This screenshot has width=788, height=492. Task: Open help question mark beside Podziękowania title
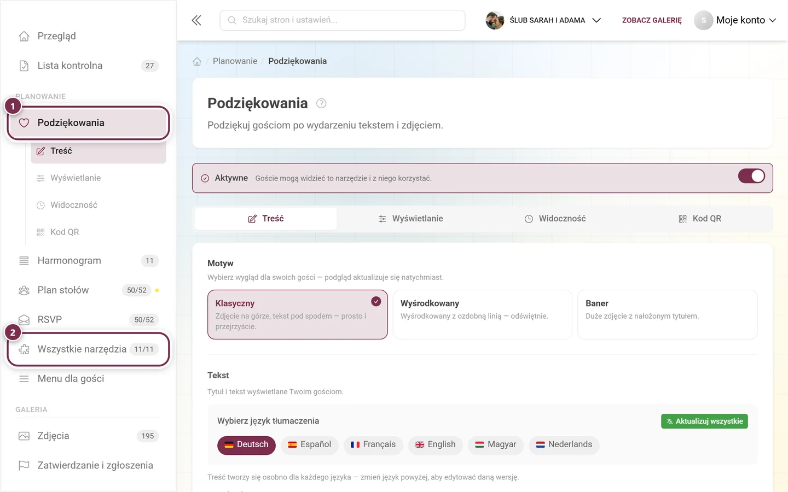321,103
